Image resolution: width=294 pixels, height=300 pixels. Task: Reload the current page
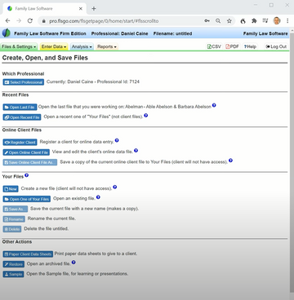[x=30, y=21]
